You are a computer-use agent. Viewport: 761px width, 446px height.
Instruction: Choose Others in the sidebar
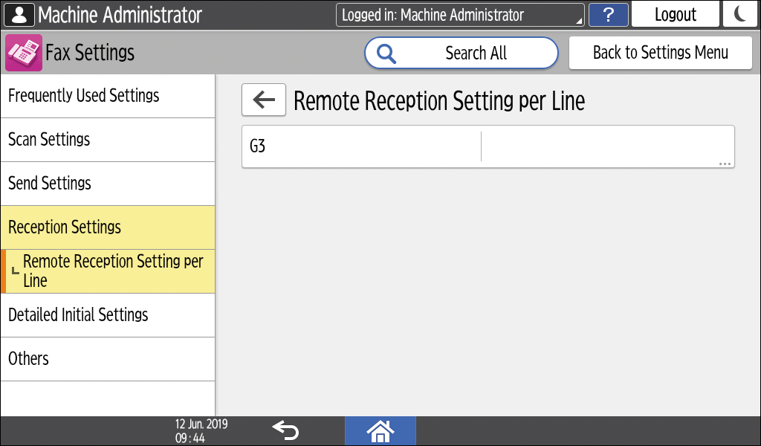coord(108,359)
